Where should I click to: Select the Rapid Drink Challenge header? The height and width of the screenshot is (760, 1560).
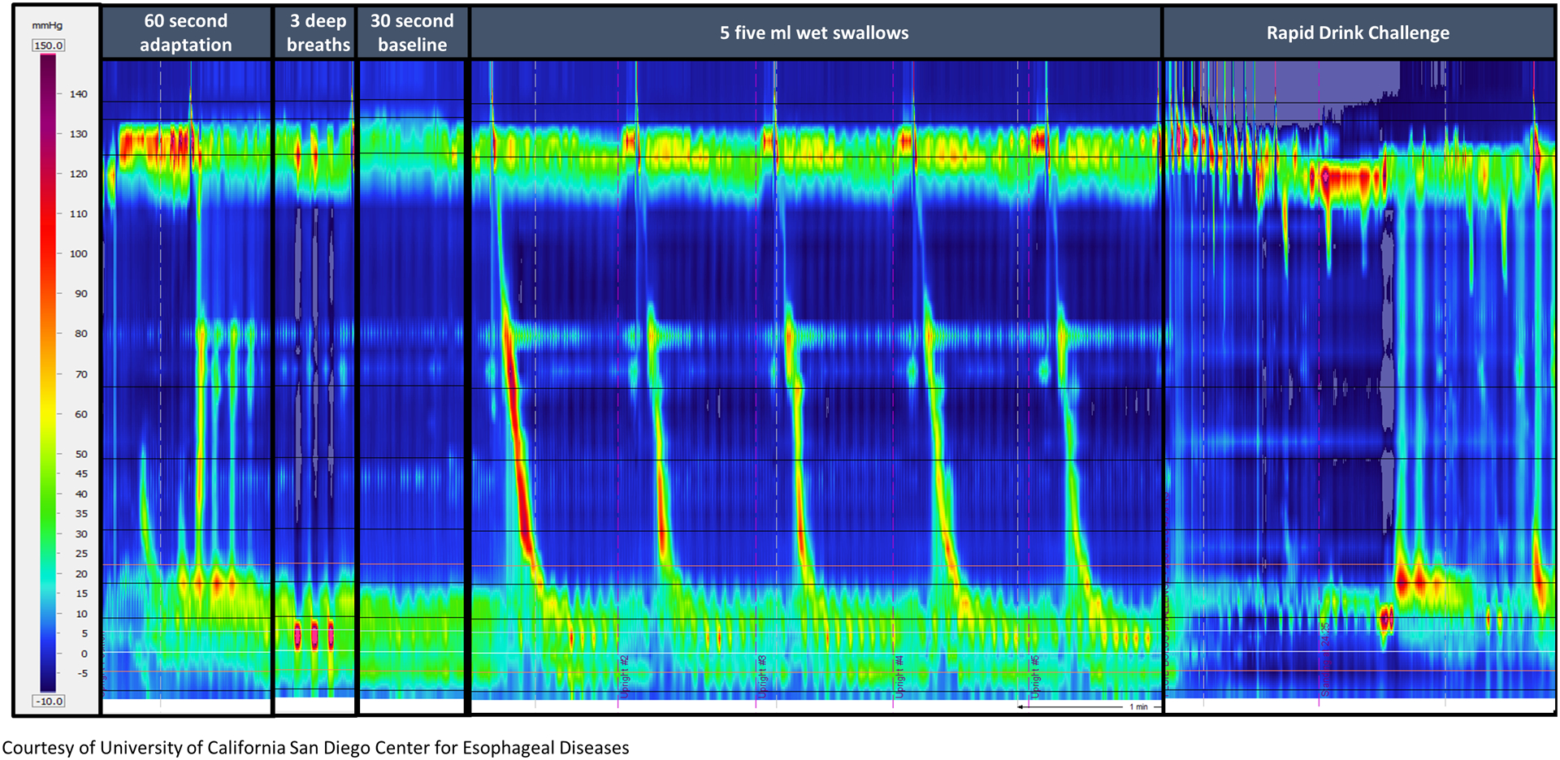1358,32
